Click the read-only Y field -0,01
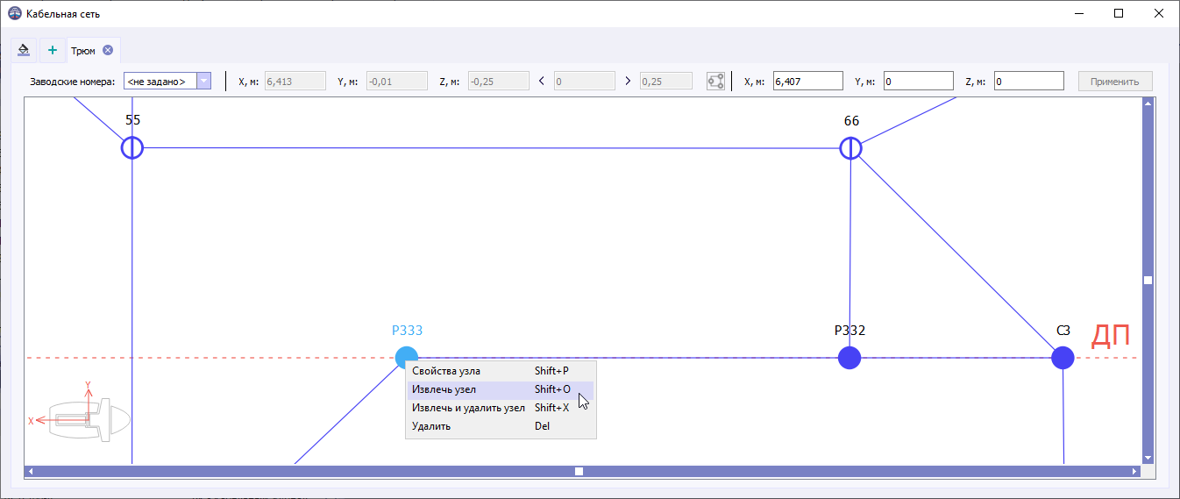Screen dimensions: 1180x499 pyautogui.click(x=397, y=82)
